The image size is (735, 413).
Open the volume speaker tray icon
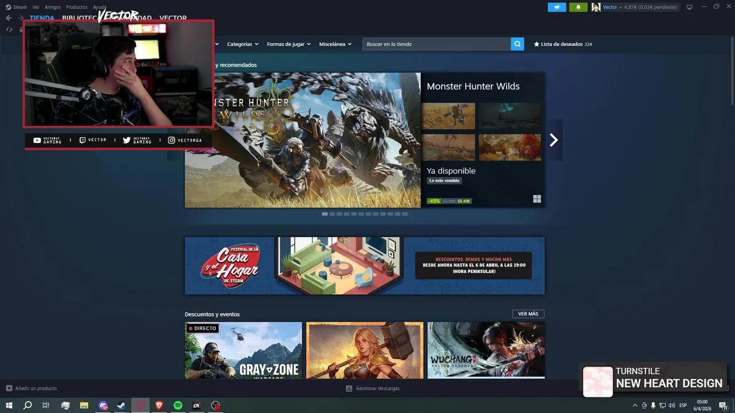click(x=672, y=406)
